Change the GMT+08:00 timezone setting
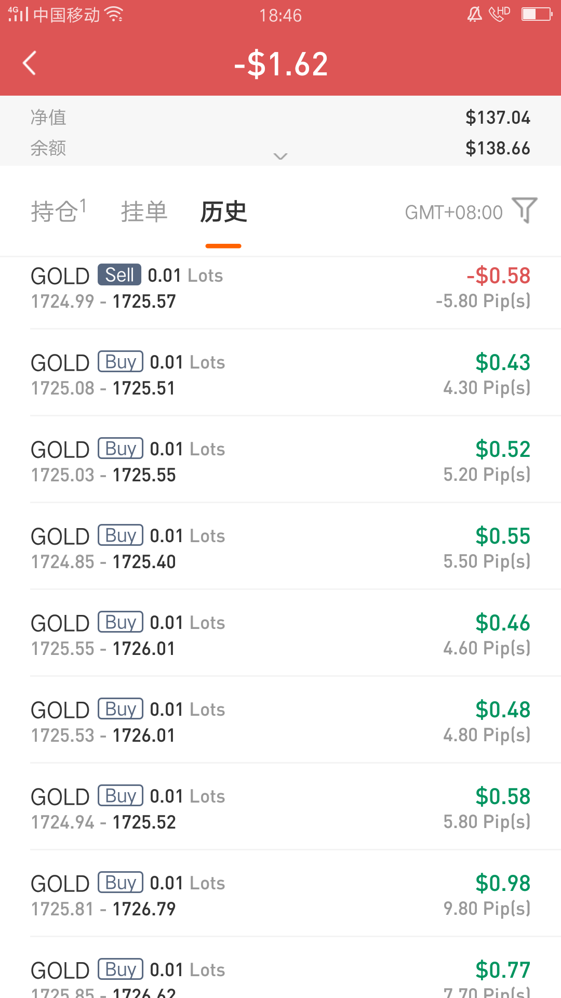 click(x=453, y=213)
